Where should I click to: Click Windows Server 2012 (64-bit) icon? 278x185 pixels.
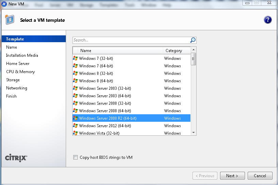(75, 126)
